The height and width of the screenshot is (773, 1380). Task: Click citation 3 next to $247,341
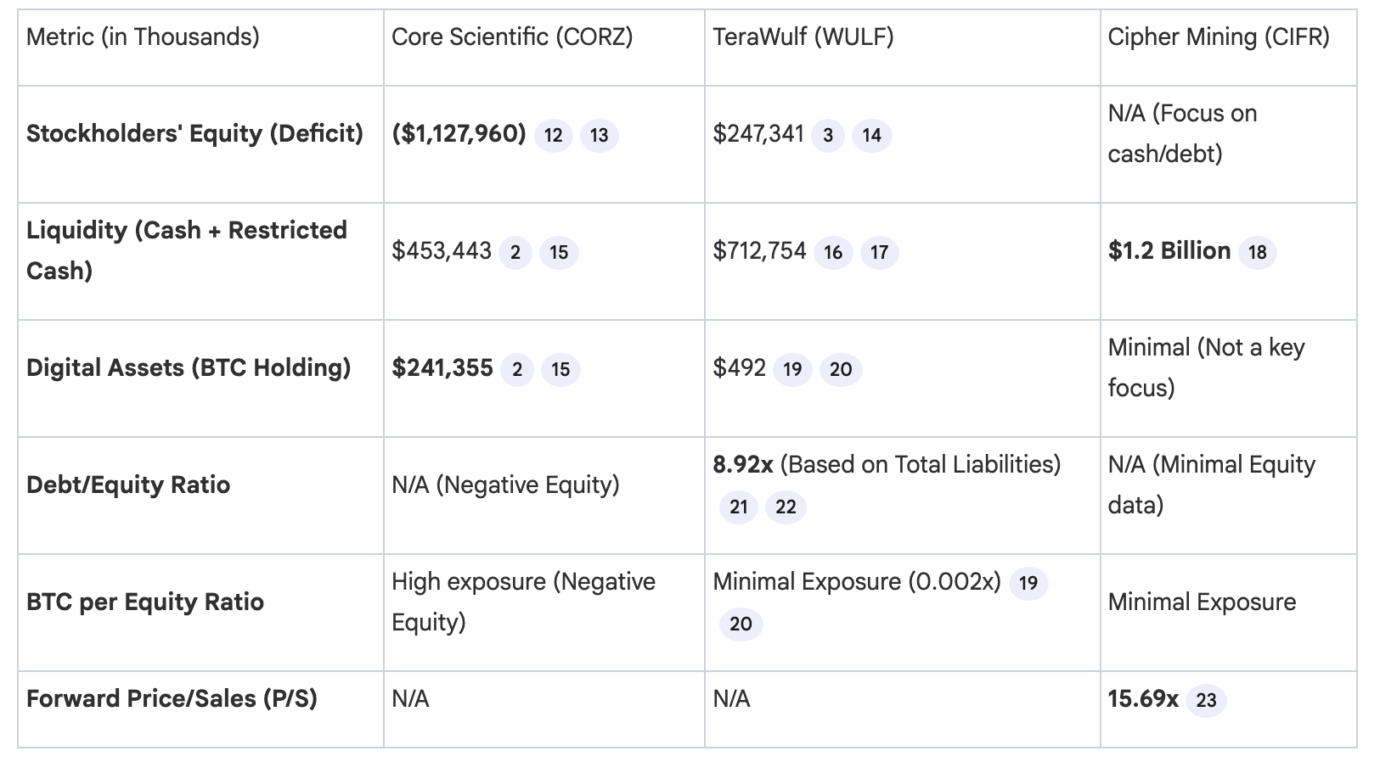coord(827,135)
